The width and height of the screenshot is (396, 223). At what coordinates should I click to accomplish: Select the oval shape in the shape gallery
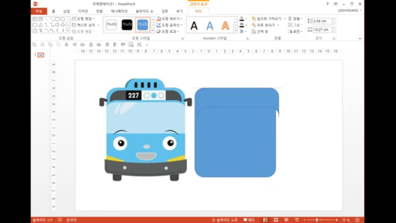click(63, 19)
